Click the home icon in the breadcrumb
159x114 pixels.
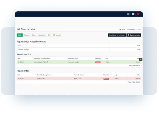(120, 30)
